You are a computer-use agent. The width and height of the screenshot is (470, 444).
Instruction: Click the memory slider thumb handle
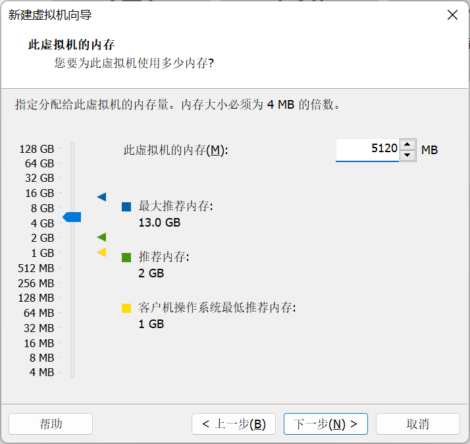click(72, 217)
